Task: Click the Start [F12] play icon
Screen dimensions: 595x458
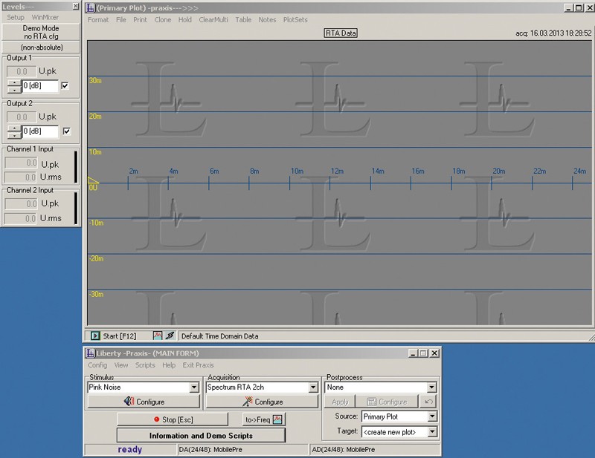Action: (x=95, y=336)
